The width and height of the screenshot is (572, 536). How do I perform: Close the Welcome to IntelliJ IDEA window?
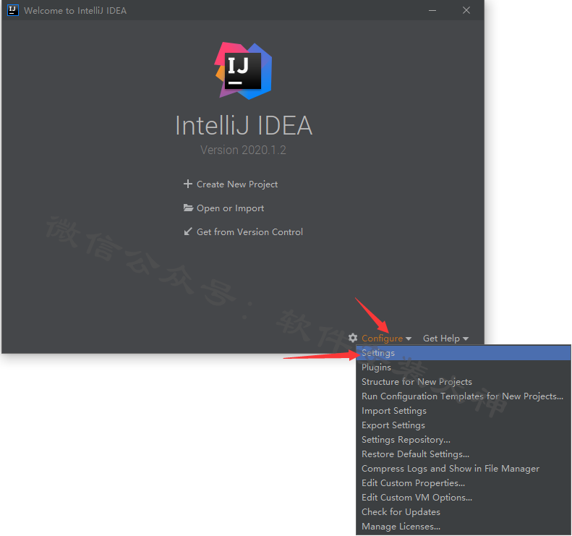tap(466, 10)
